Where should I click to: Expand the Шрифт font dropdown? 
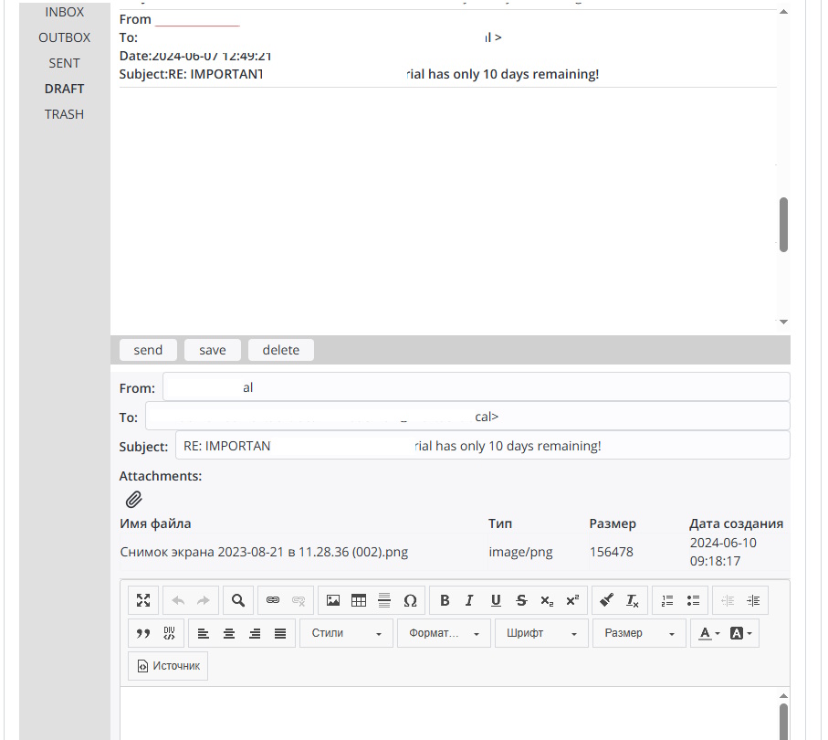point(541,633)
